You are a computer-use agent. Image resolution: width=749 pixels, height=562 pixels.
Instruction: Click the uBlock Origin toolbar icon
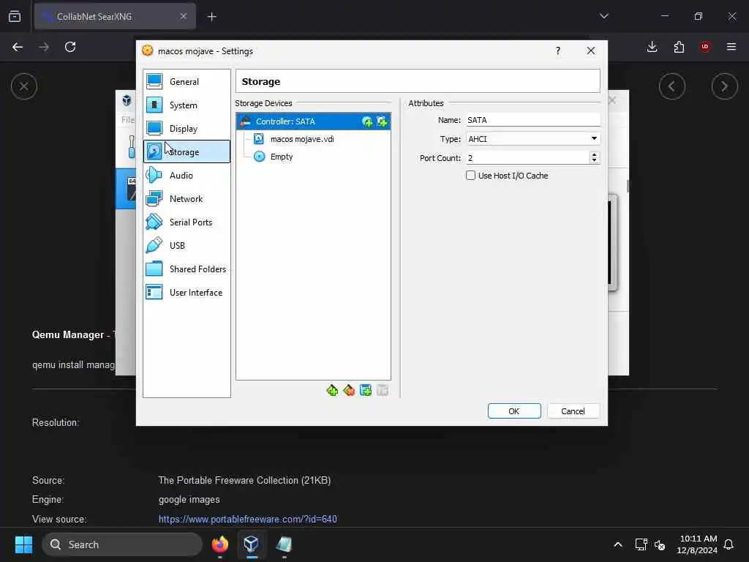click(705, 47)
